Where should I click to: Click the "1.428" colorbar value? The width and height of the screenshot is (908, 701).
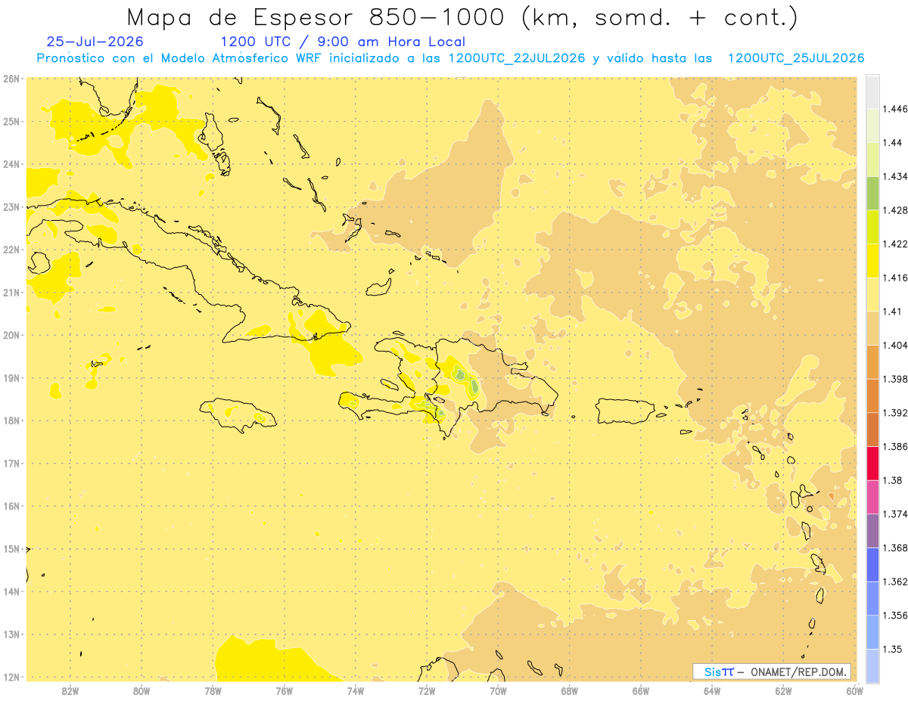click(894, 210)
